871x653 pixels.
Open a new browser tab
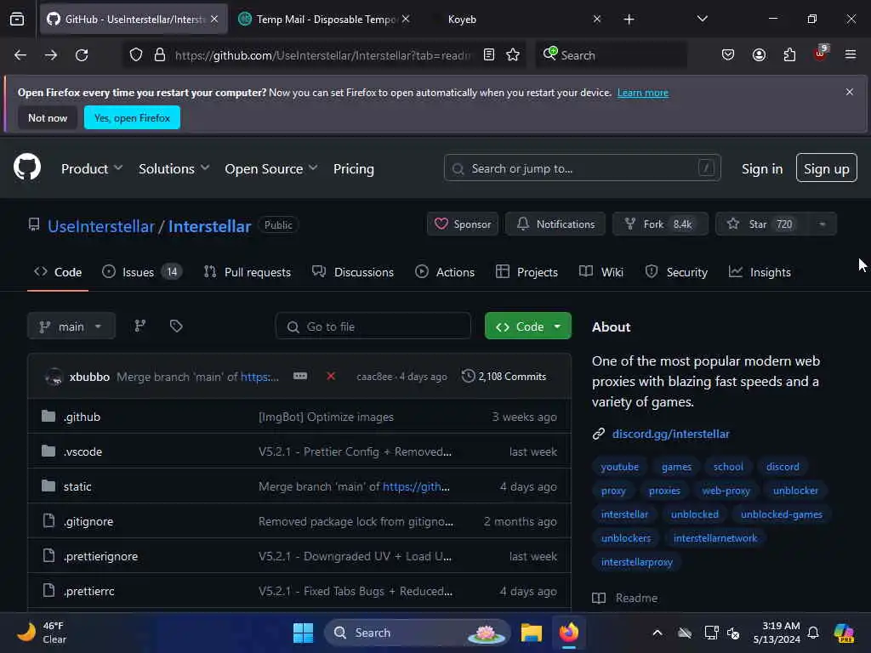(629, 20)
